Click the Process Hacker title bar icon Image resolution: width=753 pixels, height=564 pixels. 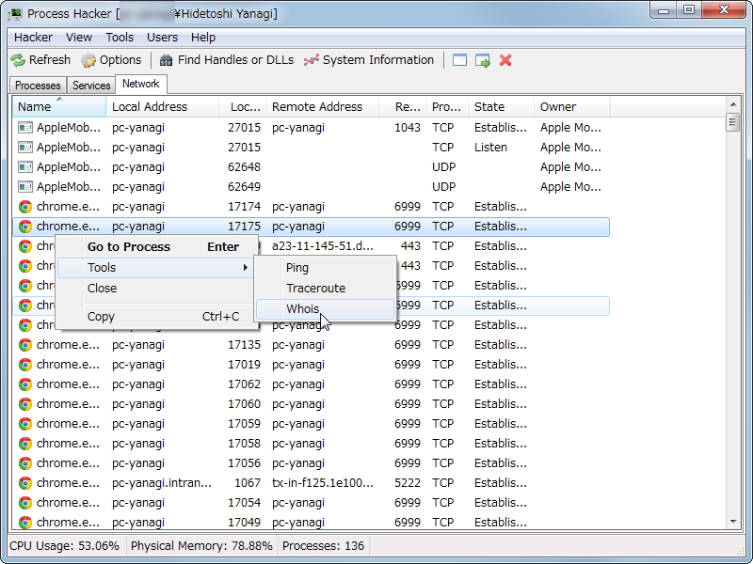tap(15, 14)
